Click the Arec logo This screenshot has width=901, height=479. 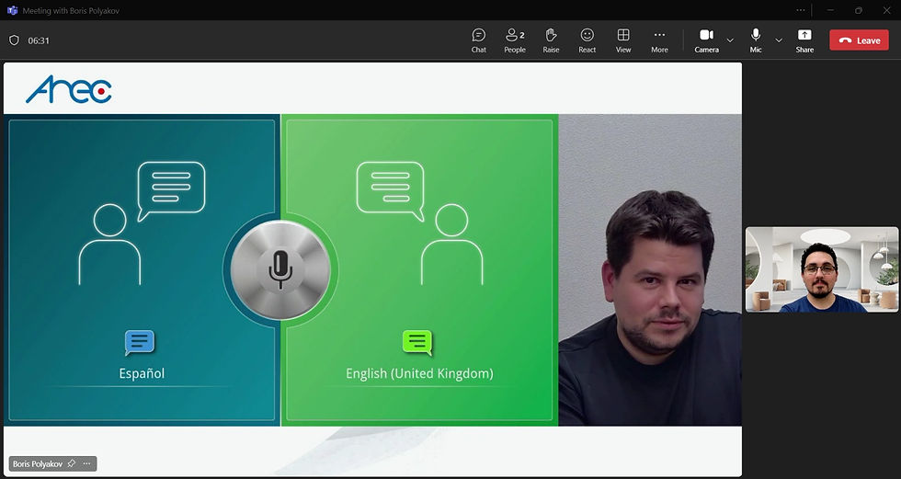click(x=68, y=89)
